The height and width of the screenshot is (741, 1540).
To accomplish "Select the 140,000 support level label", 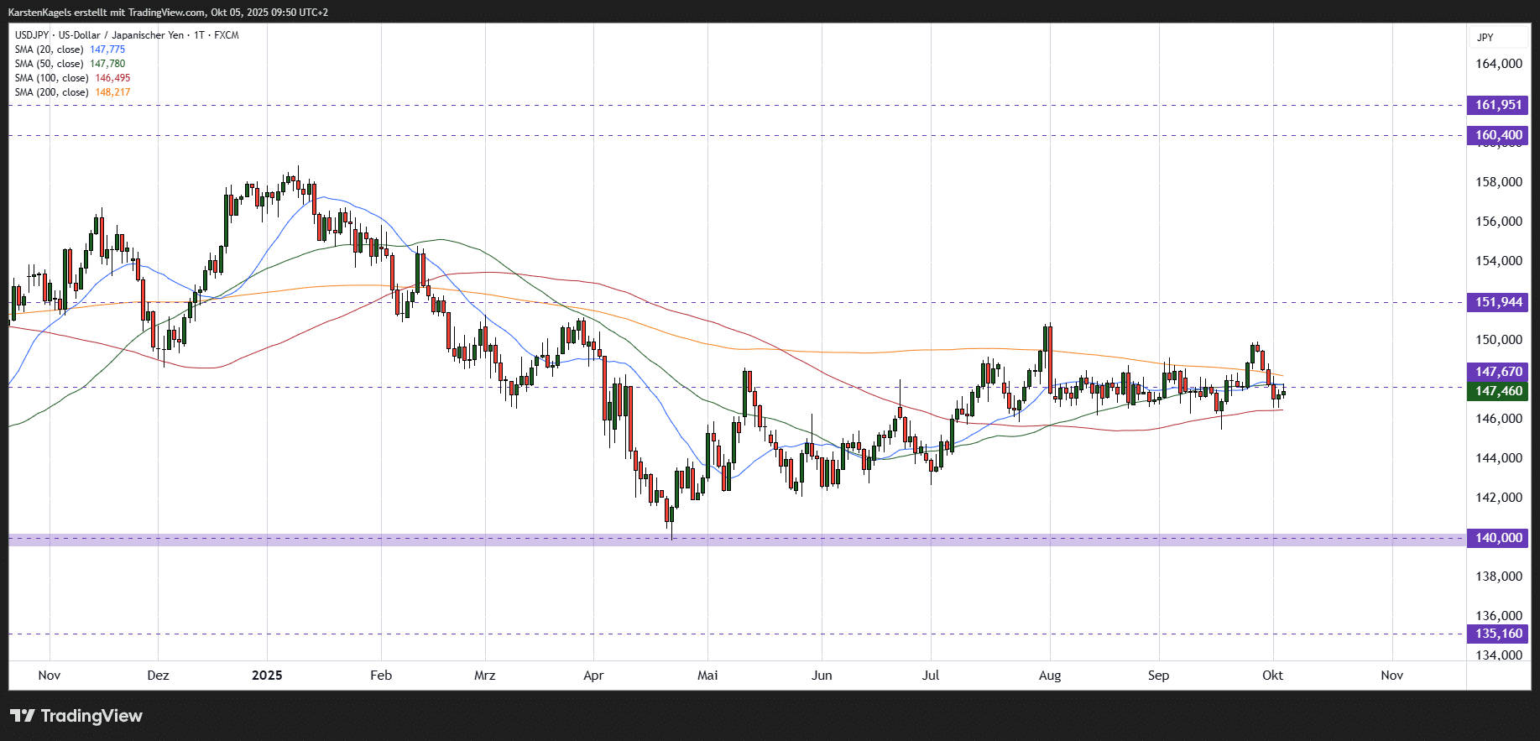I will pyautogui.click(x=1498, y=538).
